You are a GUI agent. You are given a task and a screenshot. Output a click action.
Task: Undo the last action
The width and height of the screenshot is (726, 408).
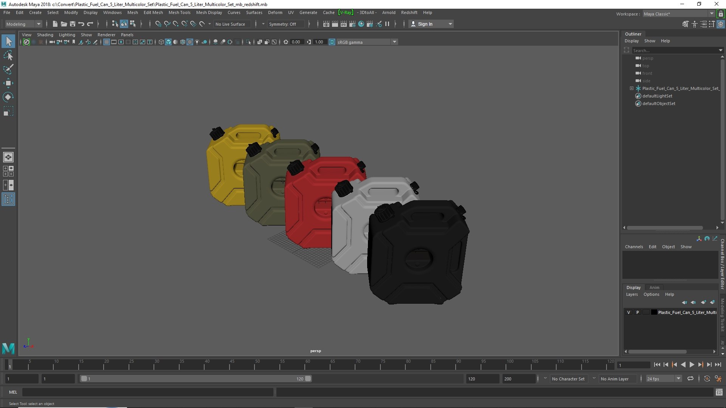pyautogui.click(x=81, y=24)
